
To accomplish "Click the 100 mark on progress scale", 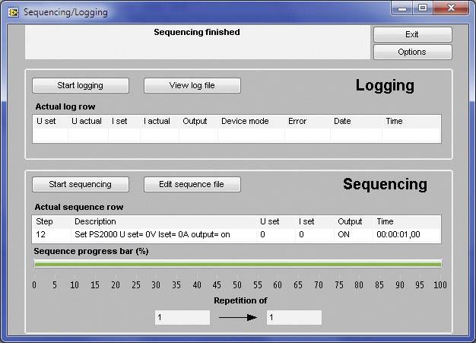I will [x=440, y=285].
